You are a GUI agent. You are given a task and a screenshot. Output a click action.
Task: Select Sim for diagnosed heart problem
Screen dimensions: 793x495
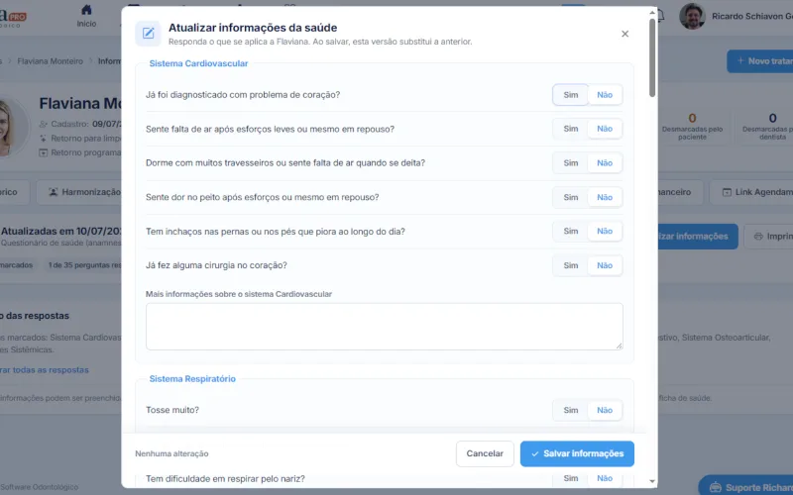click(571, 95)
